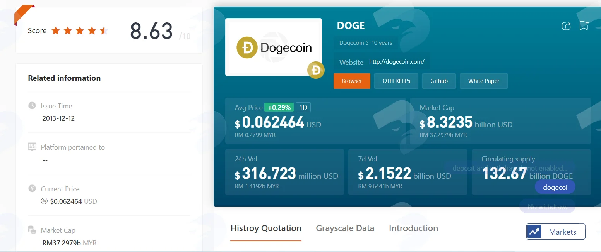Click the Avg Price value 0.062464
601x252 pixels.
[x=273, y=123]
